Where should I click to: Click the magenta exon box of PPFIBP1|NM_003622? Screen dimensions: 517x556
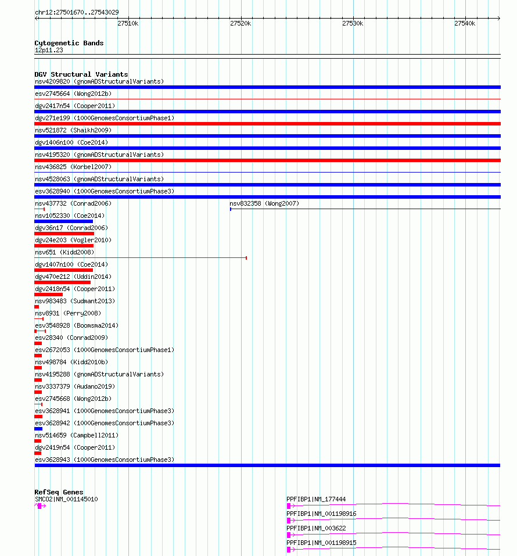[x=289, y=535]
